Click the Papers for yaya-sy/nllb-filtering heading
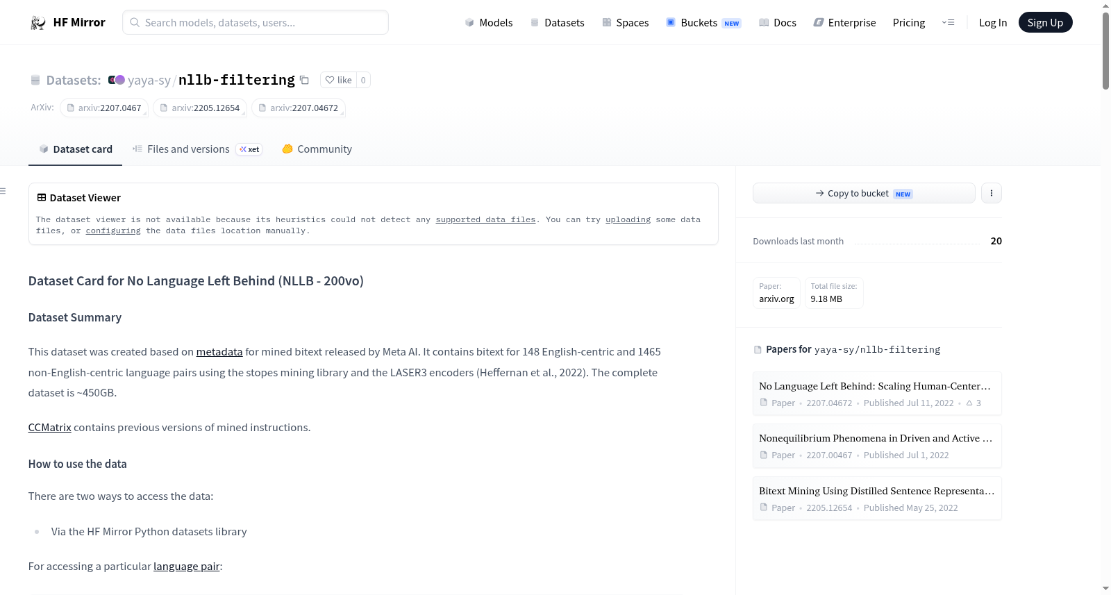This screenshot has height=595, width=1111. [x=847, y=349]
